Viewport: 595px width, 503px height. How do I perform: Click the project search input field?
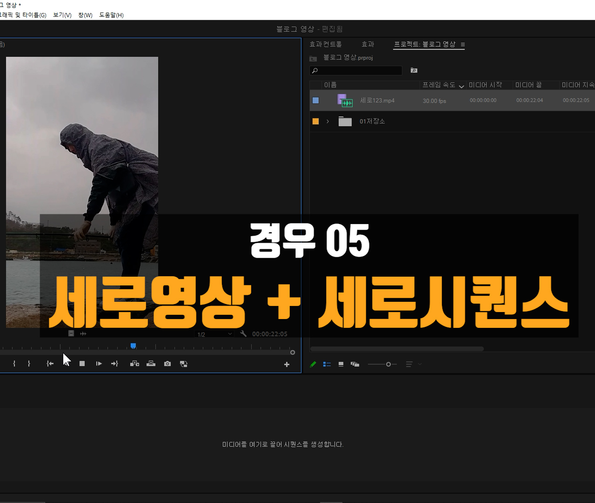point(356,70)
